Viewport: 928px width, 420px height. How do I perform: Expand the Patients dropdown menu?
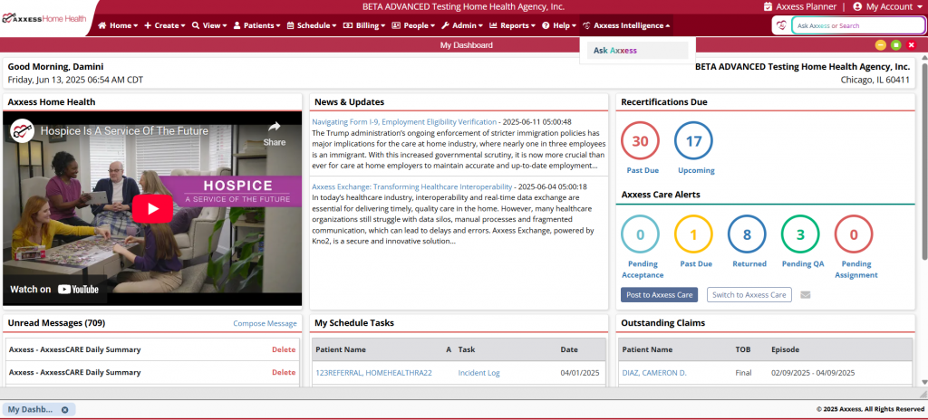[256, 25]
